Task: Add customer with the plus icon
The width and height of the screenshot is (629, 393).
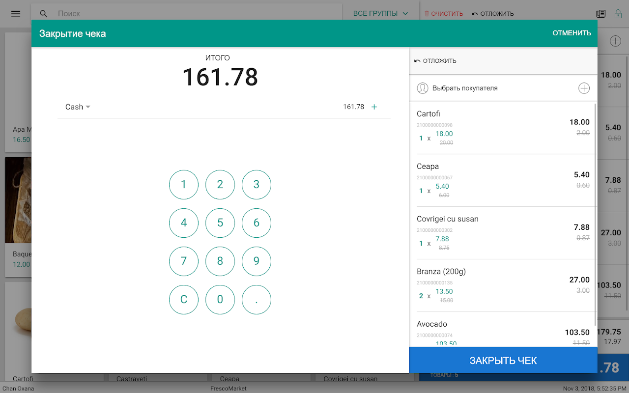Action: [x=584, y=88]
